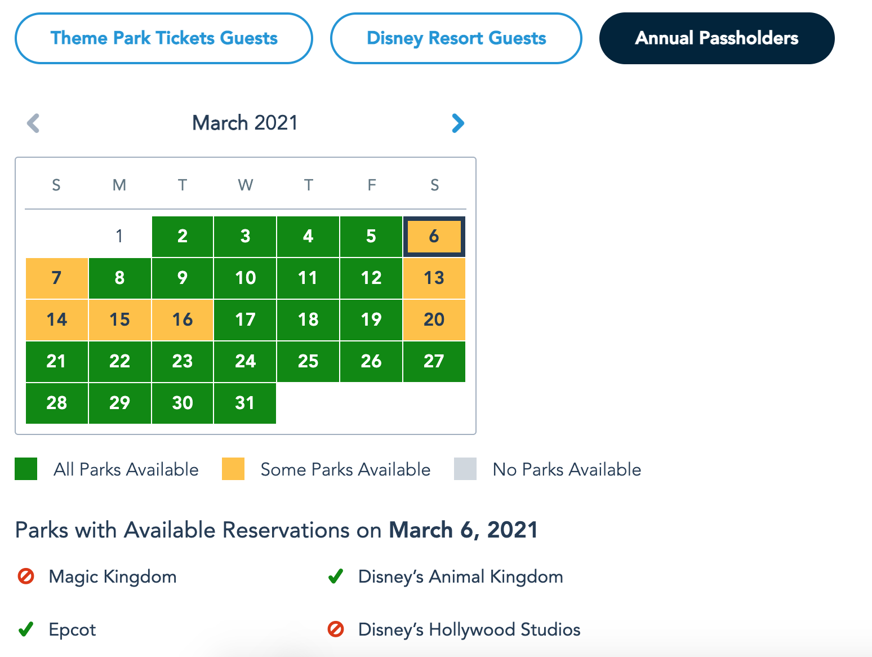Click the gray No Parks Available swatch

tap(465, 469)
